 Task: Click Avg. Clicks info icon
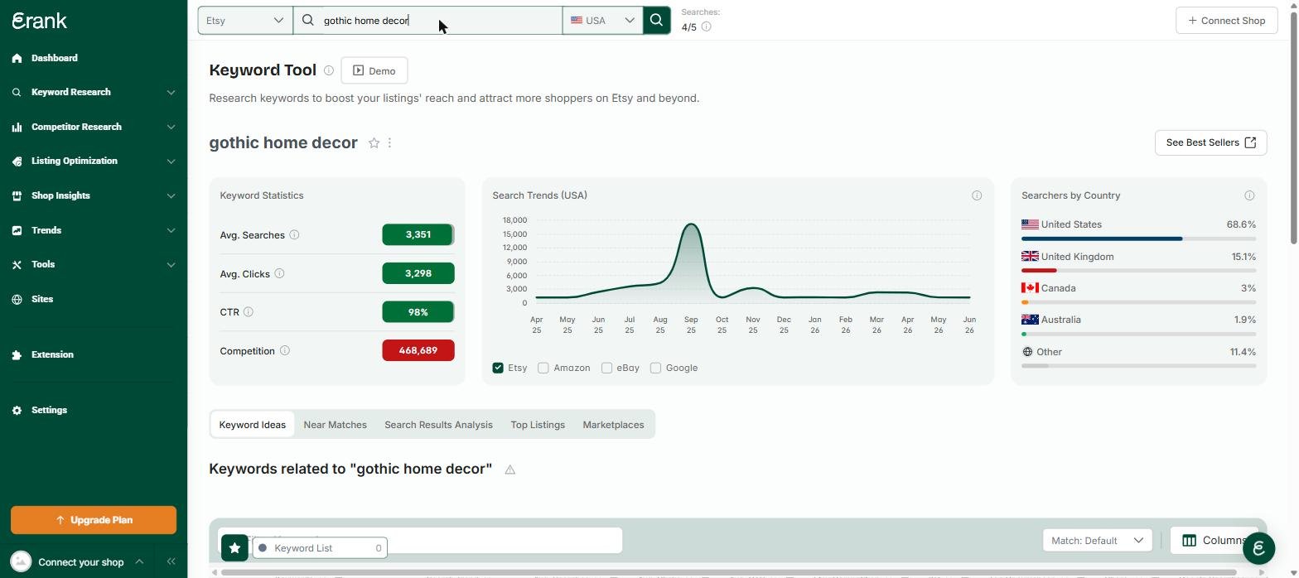[x=279, y=273]
